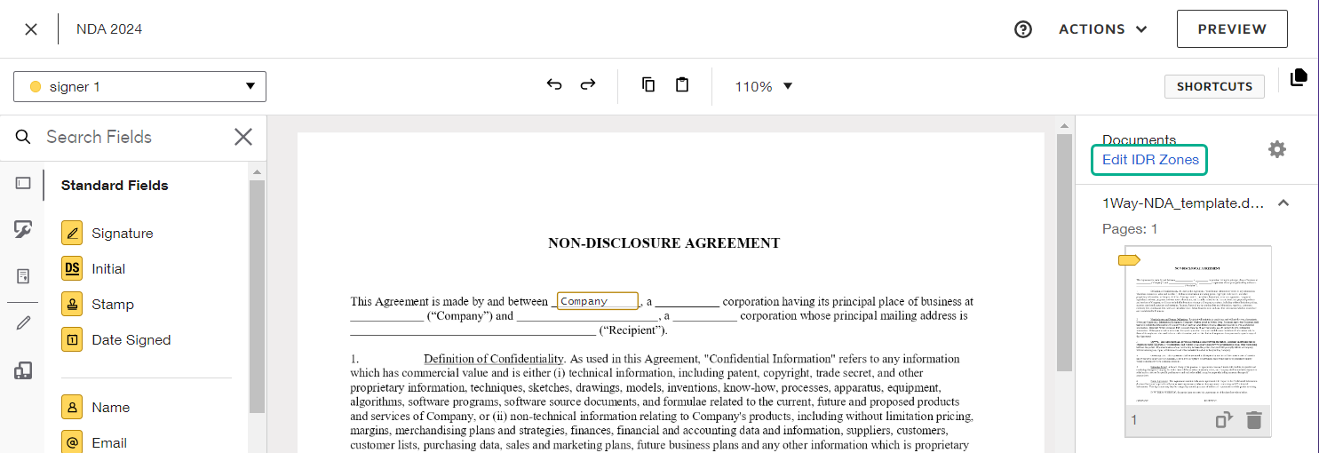Open the bottom sidebar panel icon
1319x453 pixels.
click(x=23, y=370)
